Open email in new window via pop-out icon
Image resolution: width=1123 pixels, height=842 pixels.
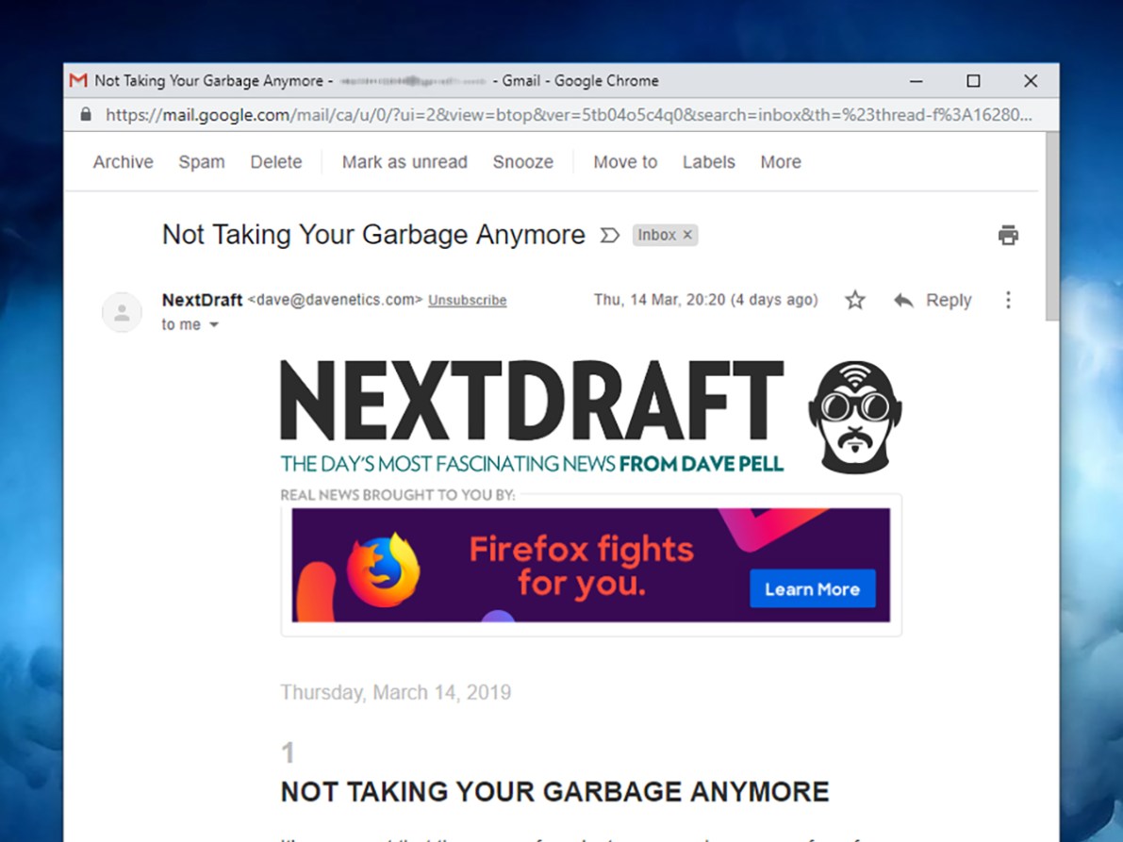[x=609, y=235]
